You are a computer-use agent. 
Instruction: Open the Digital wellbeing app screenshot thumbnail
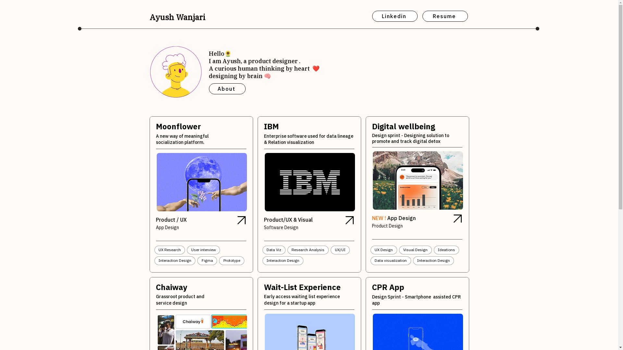point(418,181)
